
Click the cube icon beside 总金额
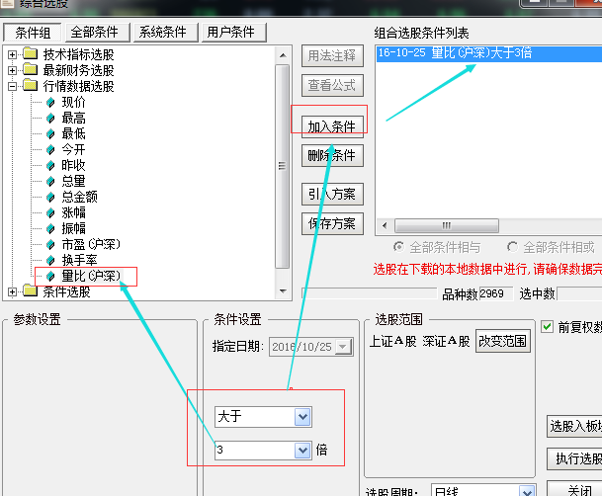[x=50, y=198]
